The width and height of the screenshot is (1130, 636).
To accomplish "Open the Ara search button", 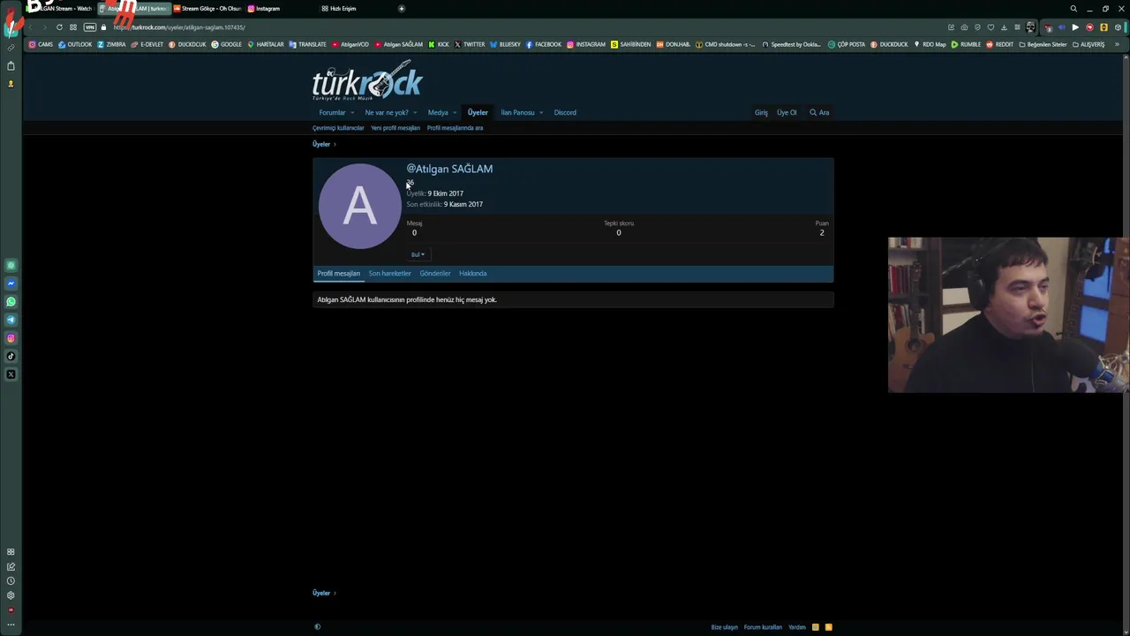I will pyautogui.click(x=819, y=113).
